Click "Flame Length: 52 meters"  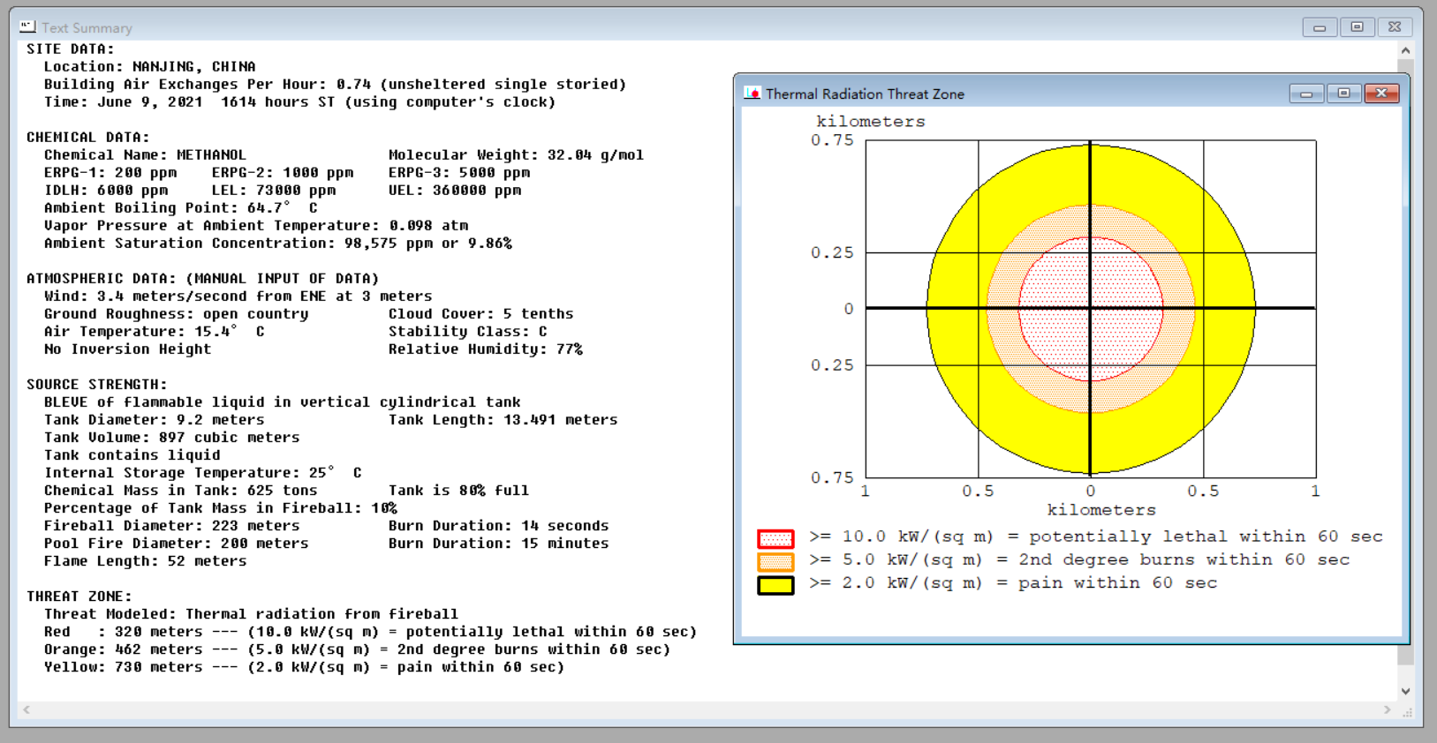(x=146, y=561)
